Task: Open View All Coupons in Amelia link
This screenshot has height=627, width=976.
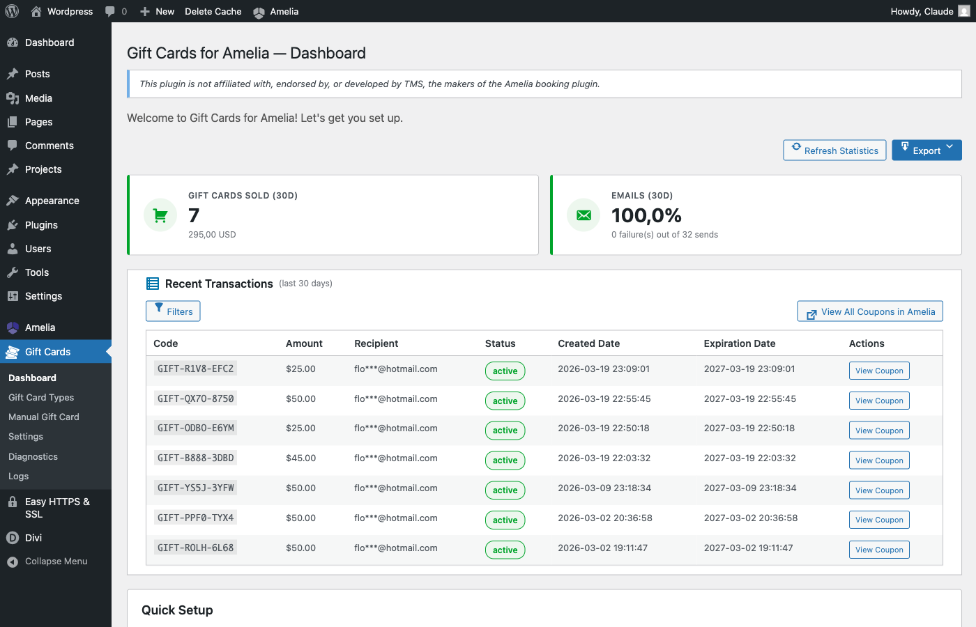Action: [x=870, y=311]
